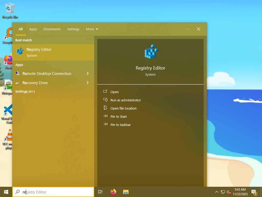The width and height of the screenshot is (262, 197).
Task: Open File Explorer from the taskbar
Action: point(126,192)
